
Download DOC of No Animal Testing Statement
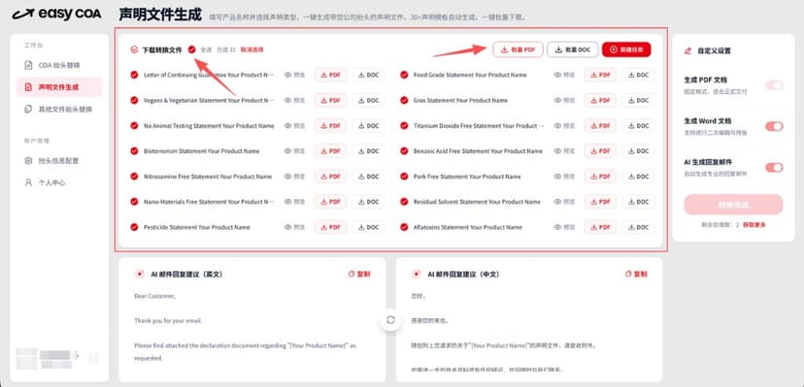pos(369,125)
